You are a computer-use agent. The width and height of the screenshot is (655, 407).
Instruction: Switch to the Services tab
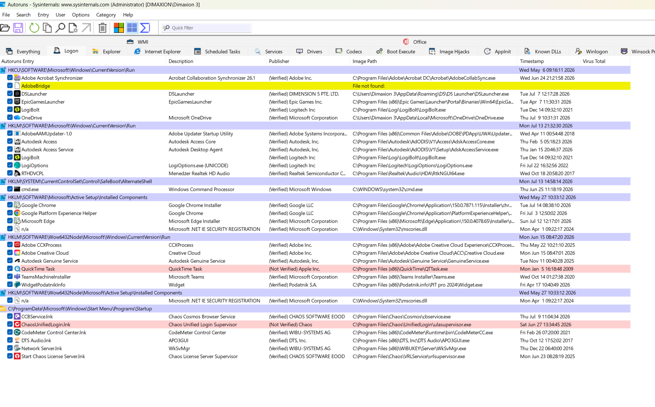tap(268, 51)
